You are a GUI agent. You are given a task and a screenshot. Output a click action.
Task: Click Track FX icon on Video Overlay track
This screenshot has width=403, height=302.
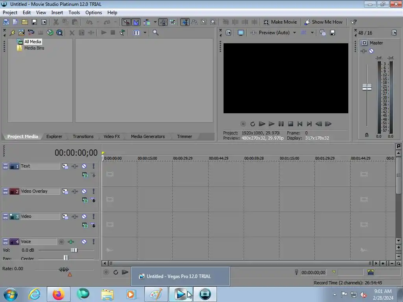pyautogui.click(x=75, y=192)
